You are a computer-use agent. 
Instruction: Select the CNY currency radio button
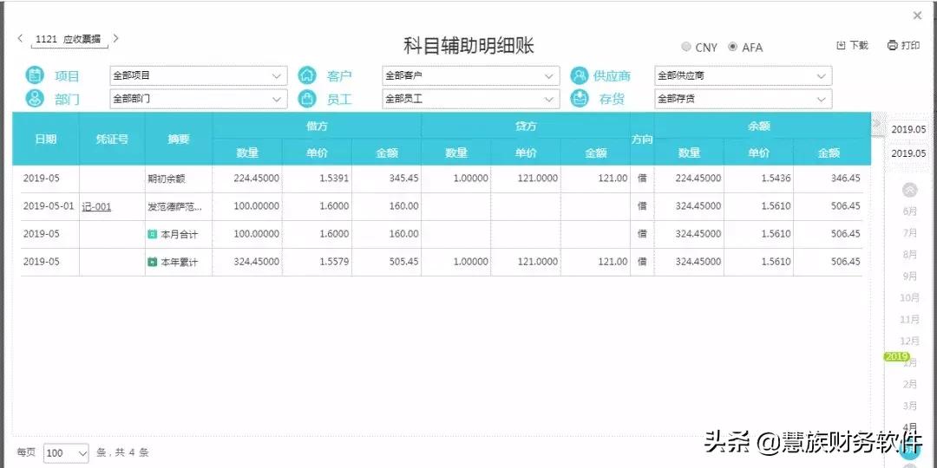coord(686,47)
